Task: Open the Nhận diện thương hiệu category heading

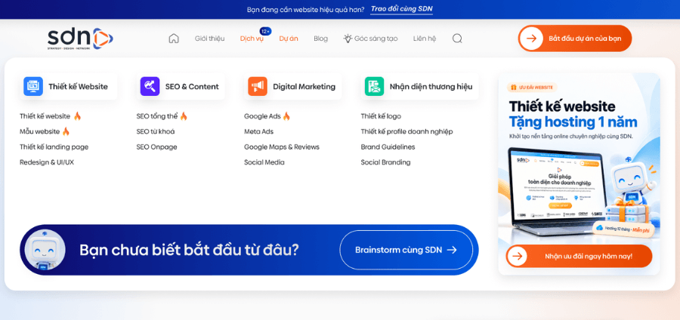Action: click(419, 86)
